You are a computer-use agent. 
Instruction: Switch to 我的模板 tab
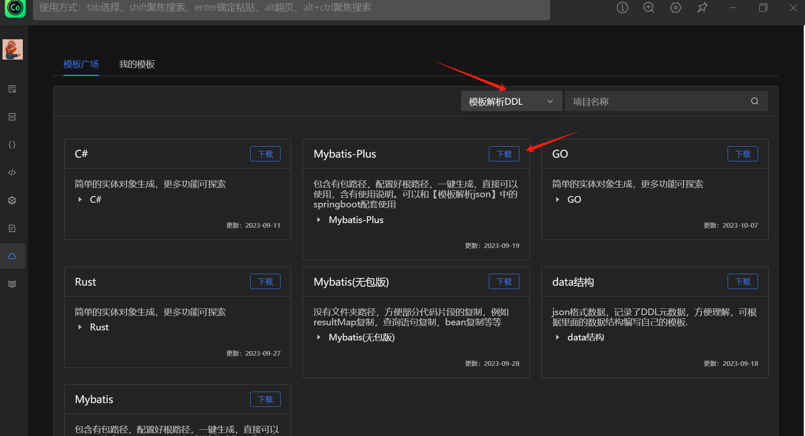pyautogui.click(x=137, y=64)
